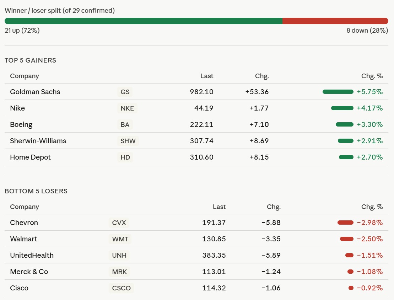Click the −2.50% percent change
Viewport: 394px width, 300px height.
coord(370,239)
